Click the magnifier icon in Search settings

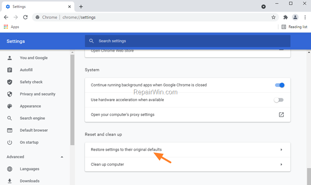91,41
